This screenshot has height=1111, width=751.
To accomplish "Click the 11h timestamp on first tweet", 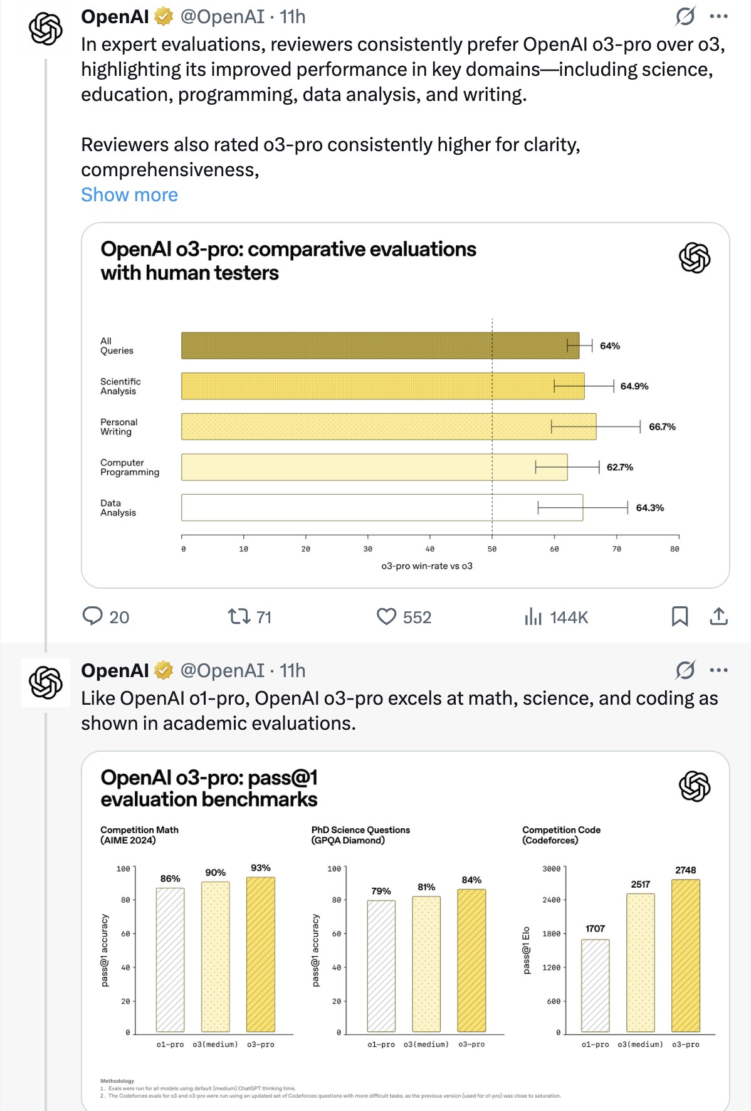I will (293, 17).
